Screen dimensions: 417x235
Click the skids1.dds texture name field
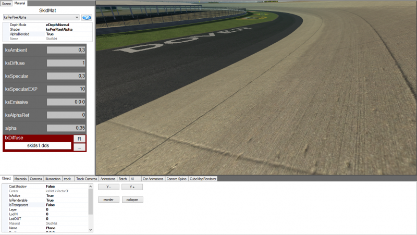coord(38,146)
